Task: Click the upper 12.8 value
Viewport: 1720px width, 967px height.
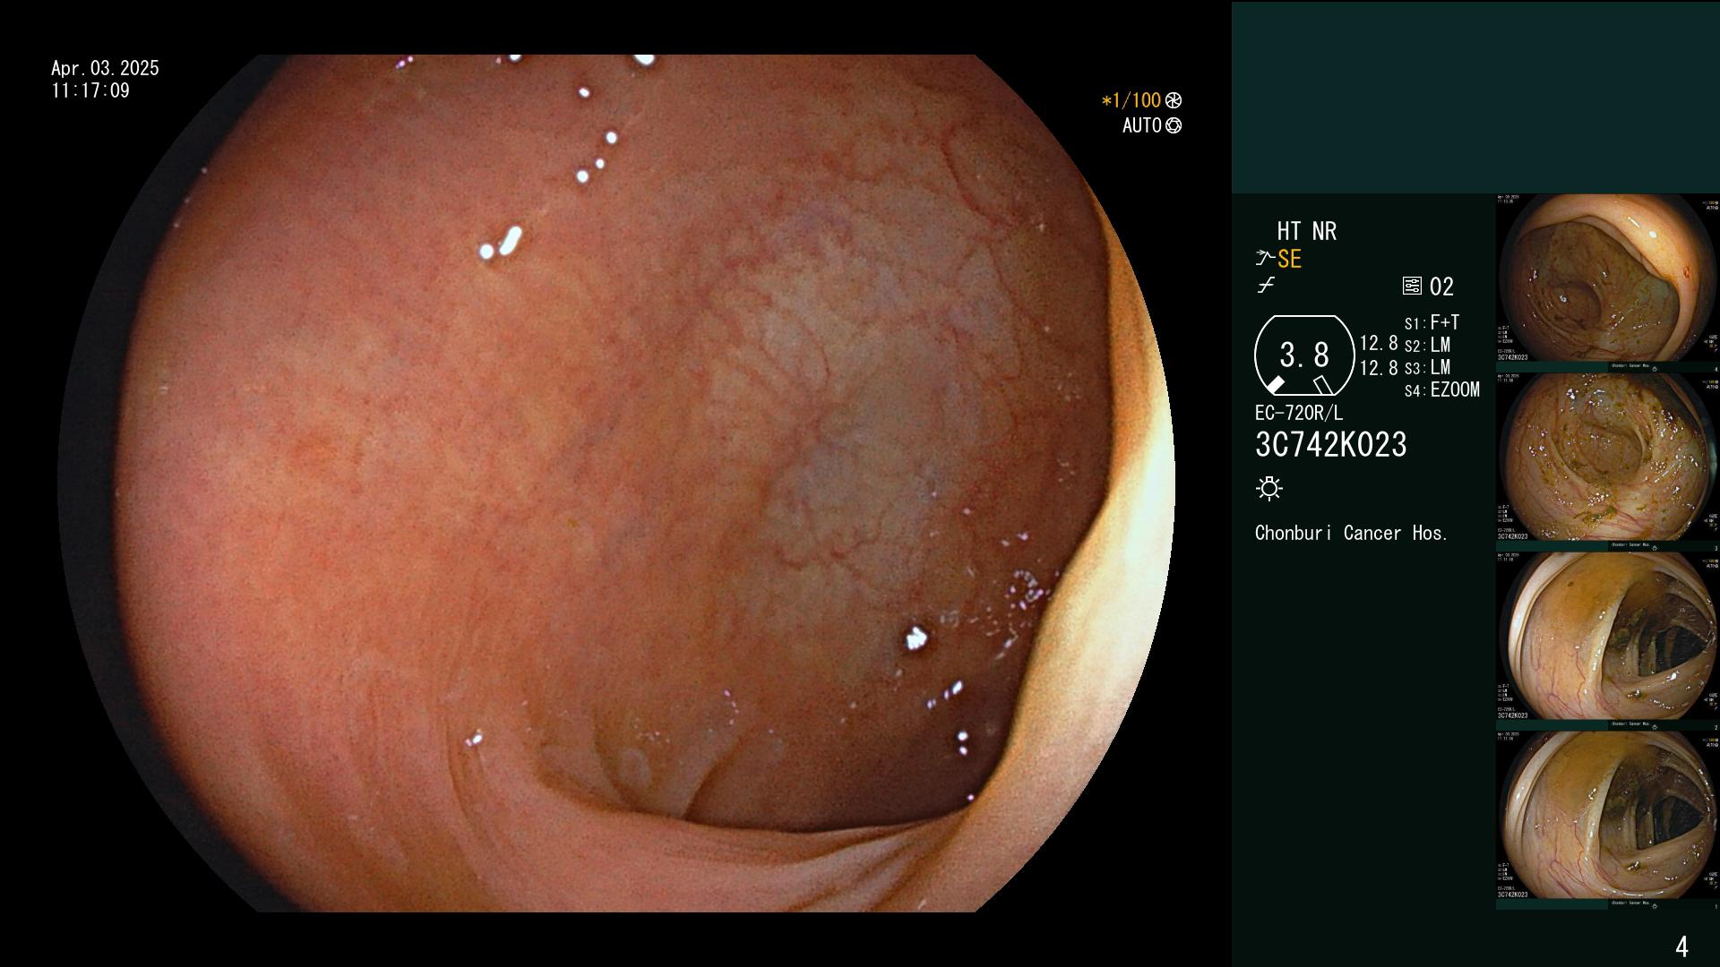Action: click(1379, 343)
